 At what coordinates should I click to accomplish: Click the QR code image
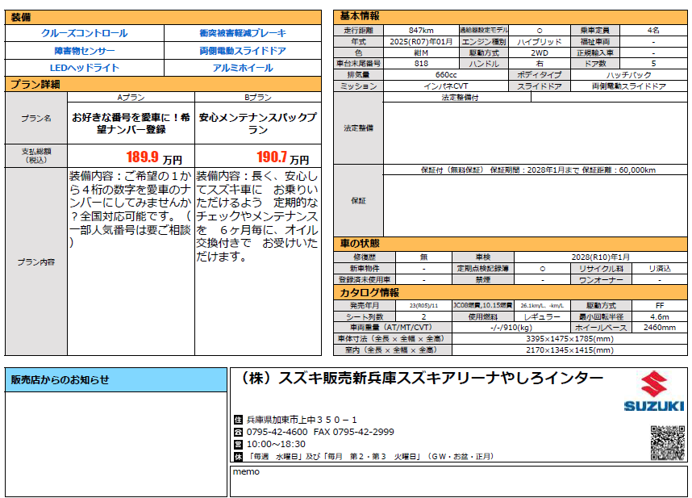tap(667, 443)
